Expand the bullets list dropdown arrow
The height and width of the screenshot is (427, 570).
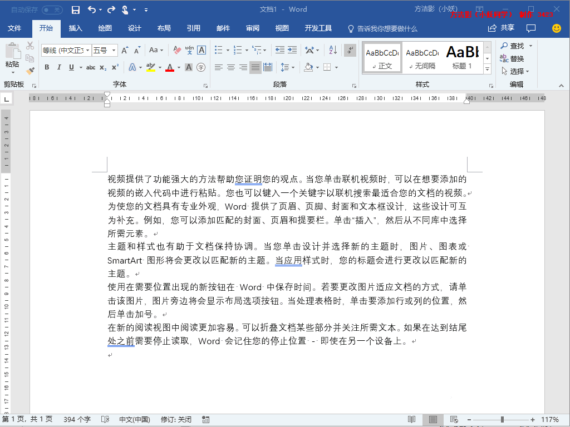(228, 51)
